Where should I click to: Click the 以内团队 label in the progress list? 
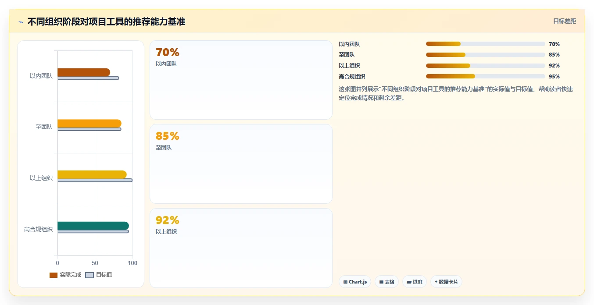[349, 44]
